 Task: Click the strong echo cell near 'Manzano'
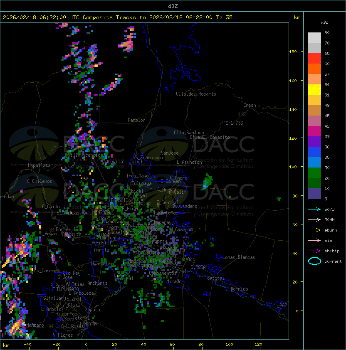point(16,326)
